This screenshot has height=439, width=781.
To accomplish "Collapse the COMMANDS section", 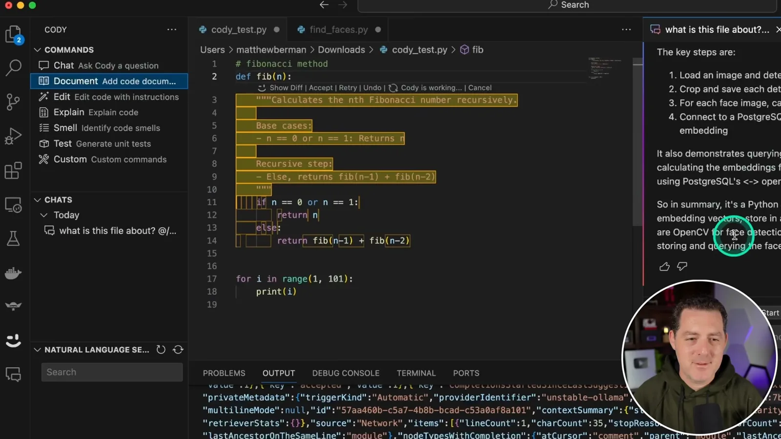I will click(x=38, y=50).
